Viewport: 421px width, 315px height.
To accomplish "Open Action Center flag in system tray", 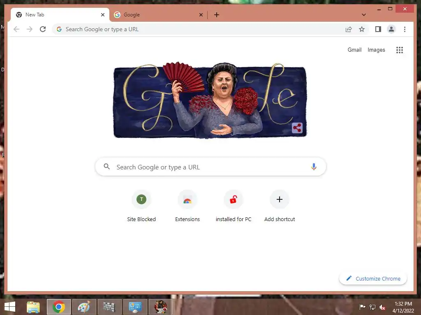I will (362, 307).
